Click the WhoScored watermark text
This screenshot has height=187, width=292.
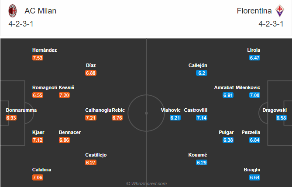[146, 184]
